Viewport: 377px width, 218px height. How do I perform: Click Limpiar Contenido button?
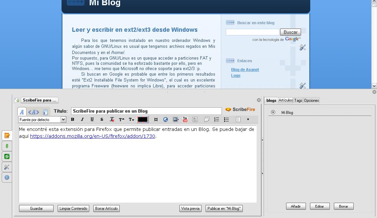tap(73, 209)
